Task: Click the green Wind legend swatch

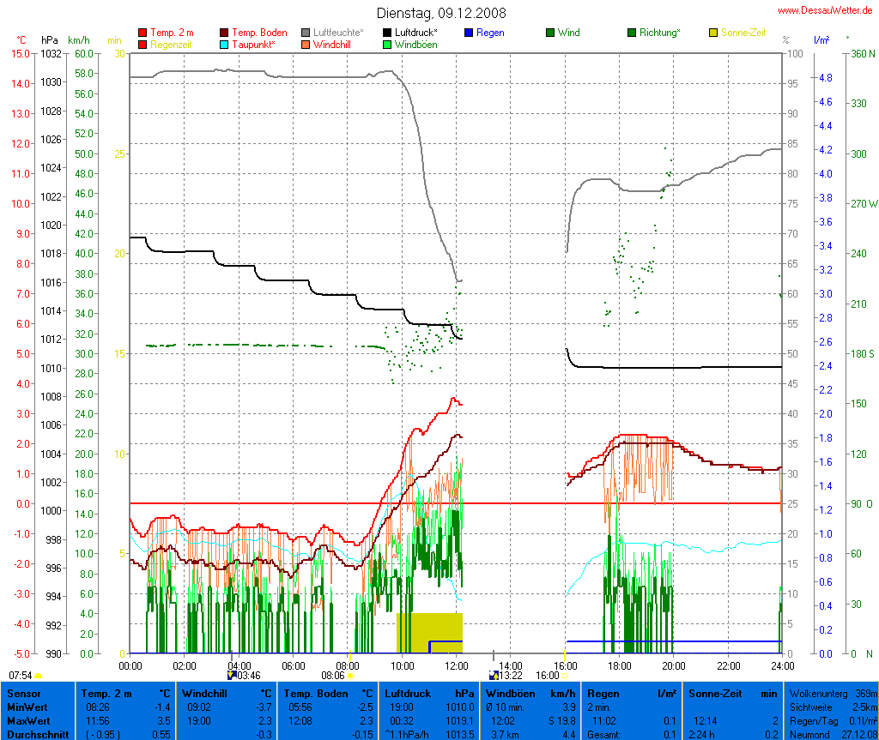Action: point(549,33)
